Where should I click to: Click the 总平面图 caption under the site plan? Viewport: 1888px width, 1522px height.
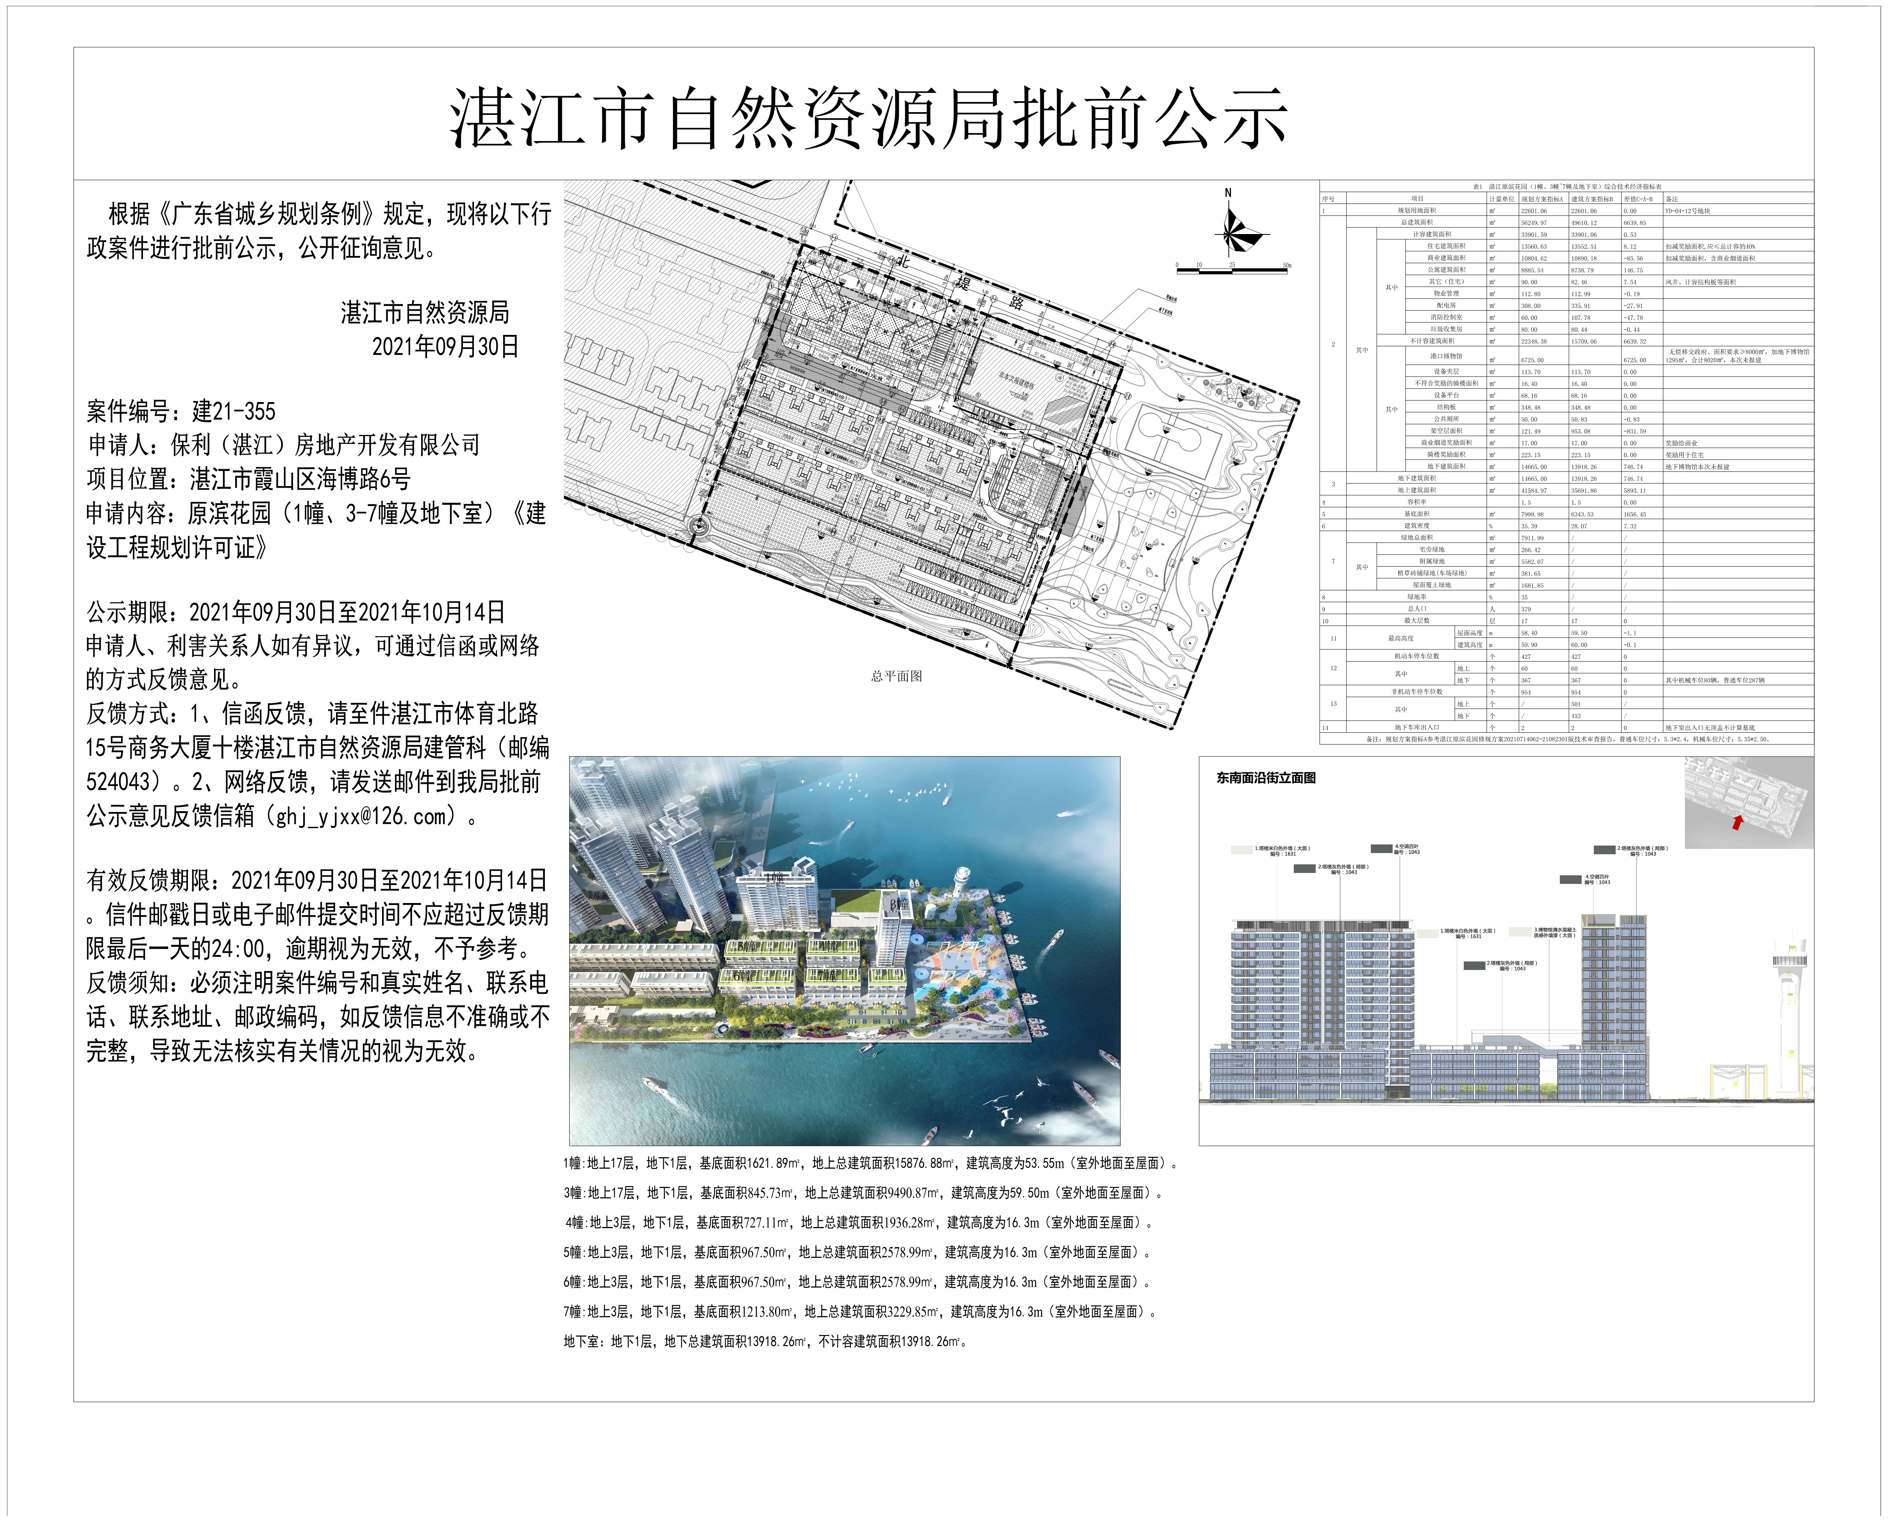point(896,676)
